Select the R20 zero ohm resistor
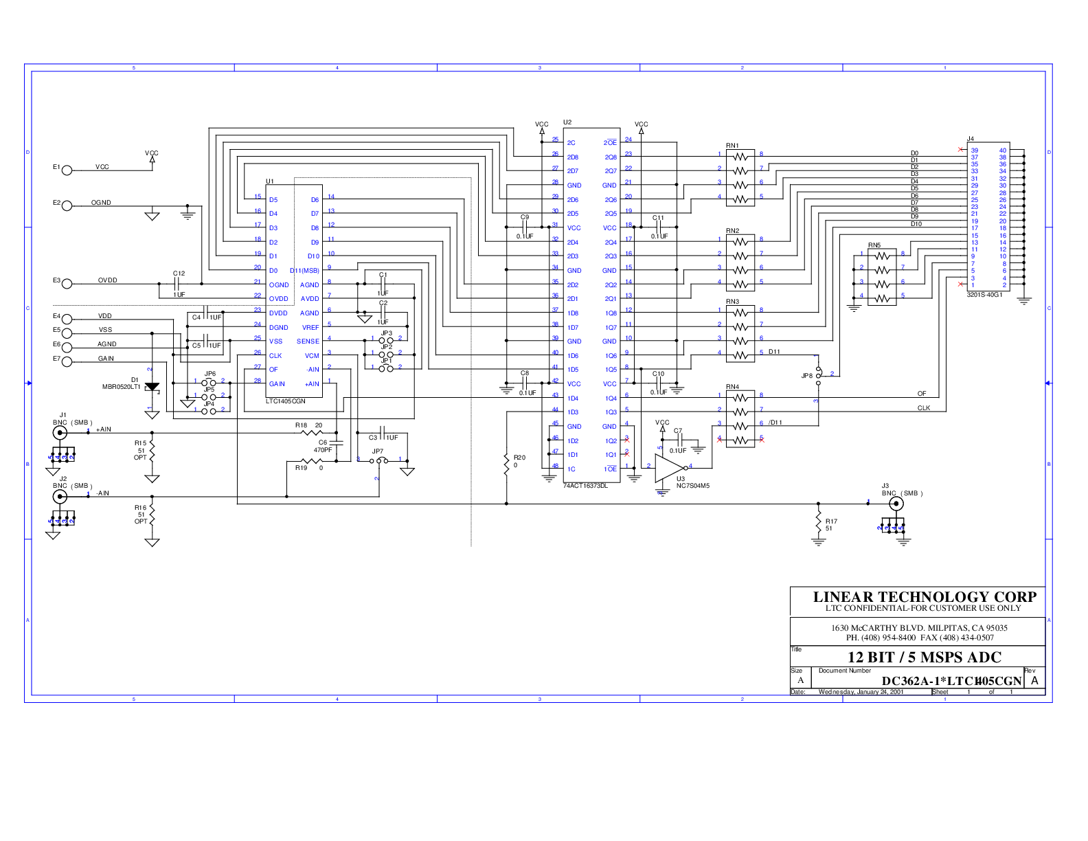Viewport: 1088px width, 841px height. pos(506,462)
